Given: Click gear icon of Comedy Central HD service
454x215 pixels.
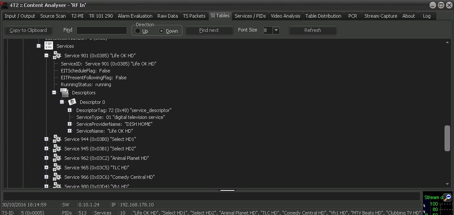Looking at the screenshot, I should coord(57,177).
